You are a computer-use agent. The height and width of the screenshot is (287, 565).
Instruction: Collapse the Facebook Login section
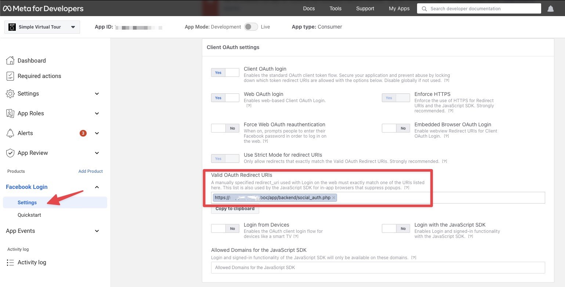tap(97, 187)
